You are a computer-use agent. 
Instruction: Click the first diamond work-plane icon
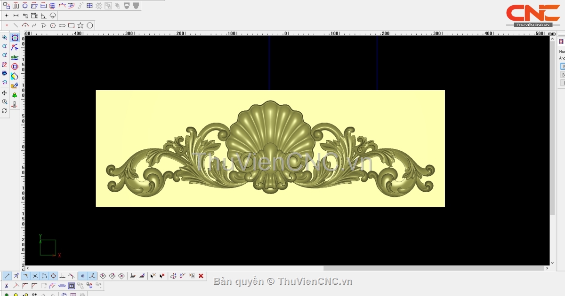103,276
